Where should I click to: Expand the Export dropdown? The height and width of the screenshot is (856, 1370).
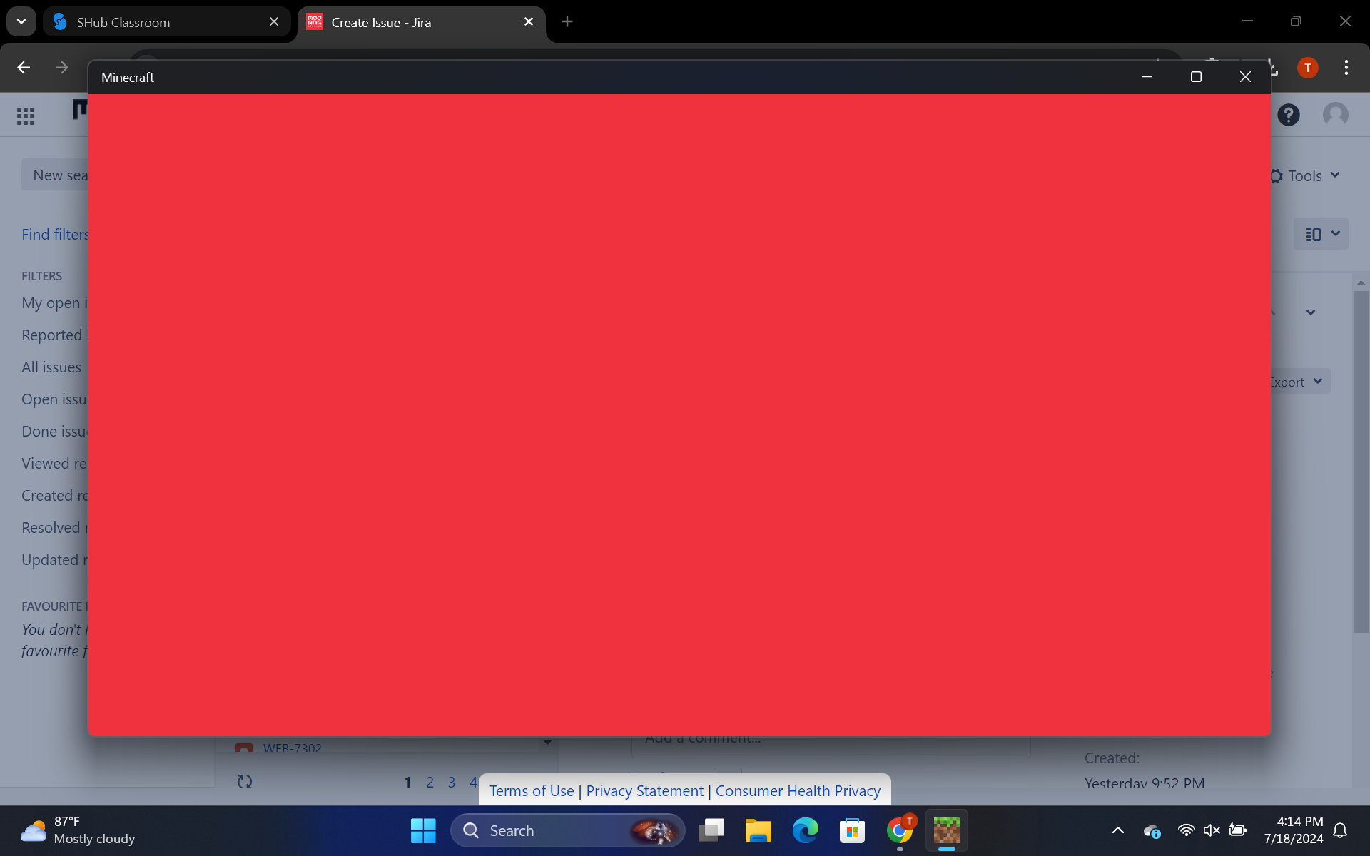pos(1299,382)
